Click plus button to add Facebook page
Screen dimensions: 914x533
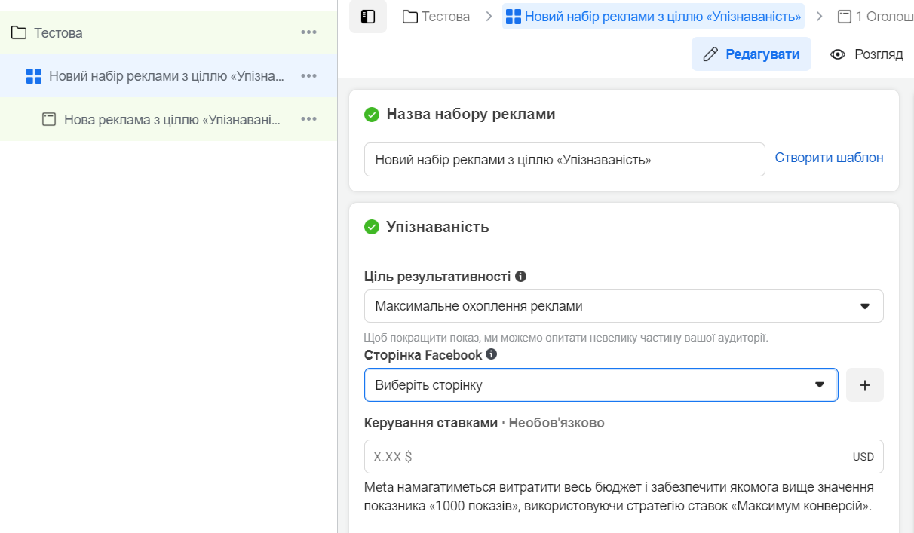pyautogui.click(x=865, y=385)
